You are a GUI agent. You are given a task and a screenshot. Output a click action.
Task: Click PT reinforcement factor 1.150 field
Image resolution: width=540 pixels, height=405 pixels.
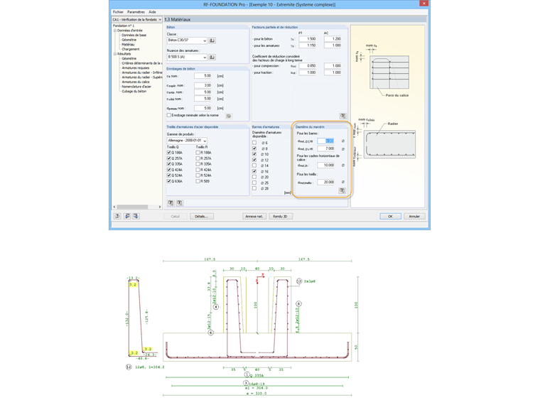click(x=308, y=45)
